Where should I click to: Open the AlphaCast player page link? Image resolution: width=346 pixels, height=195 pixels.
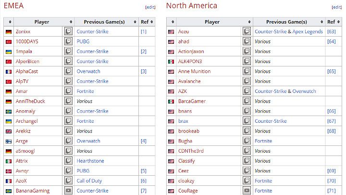pyautogui.click(x=27, y=71)
